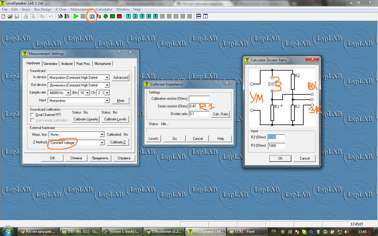Click the Windows Start orb

(x=7, y=231)
